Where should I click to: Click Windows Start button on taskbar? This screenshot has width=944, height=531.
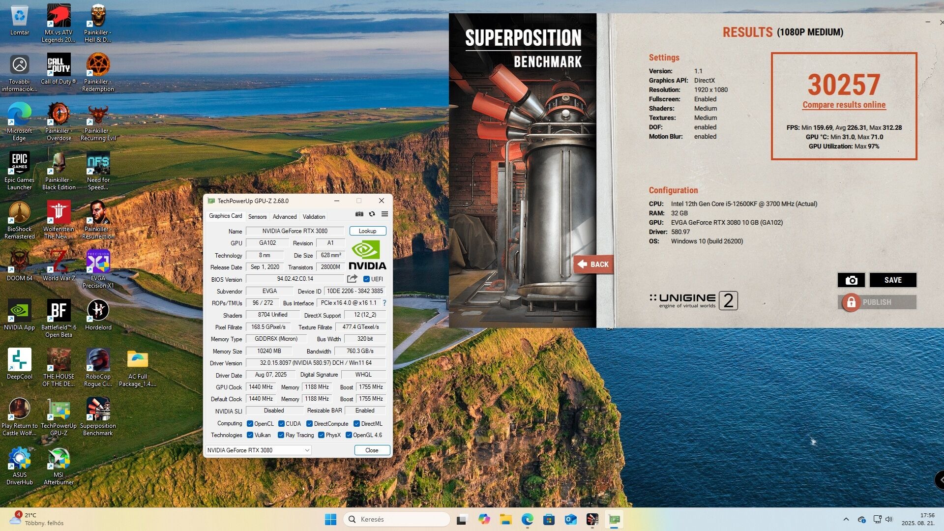[x=330, y=519]
